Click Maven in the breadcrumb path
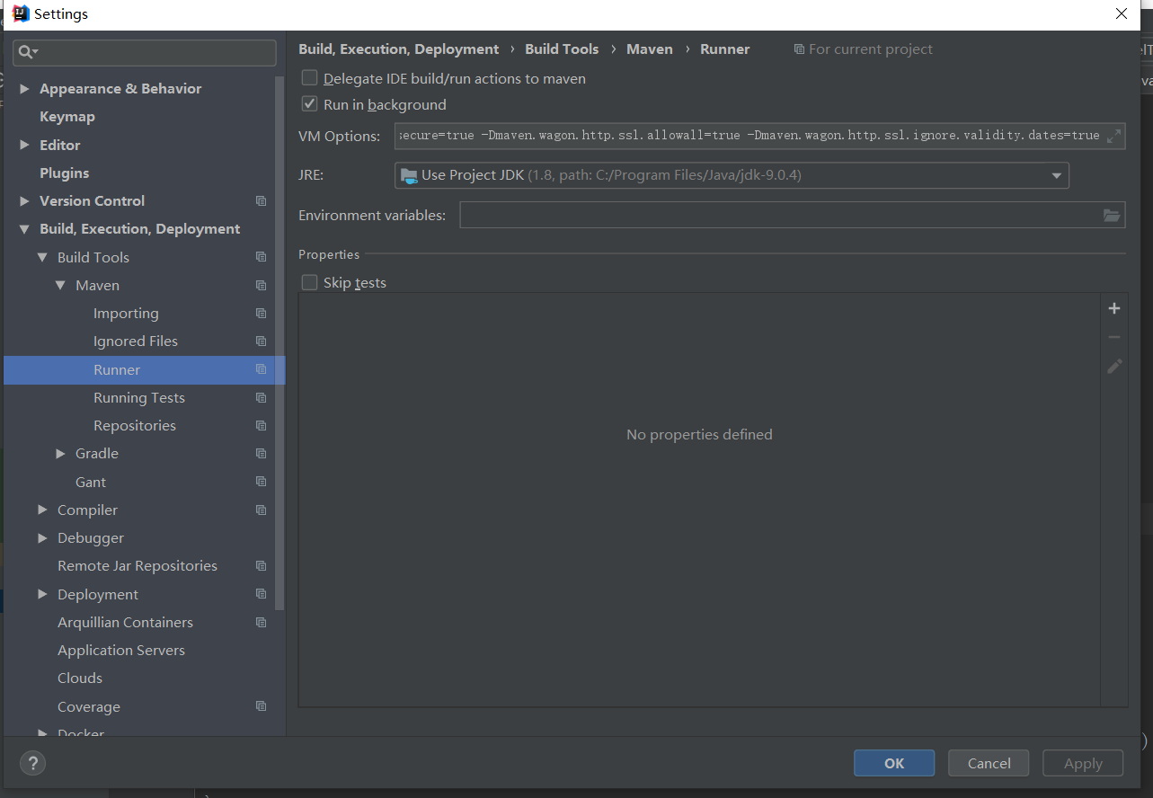 pyautogui.click(x=650, y=49)
